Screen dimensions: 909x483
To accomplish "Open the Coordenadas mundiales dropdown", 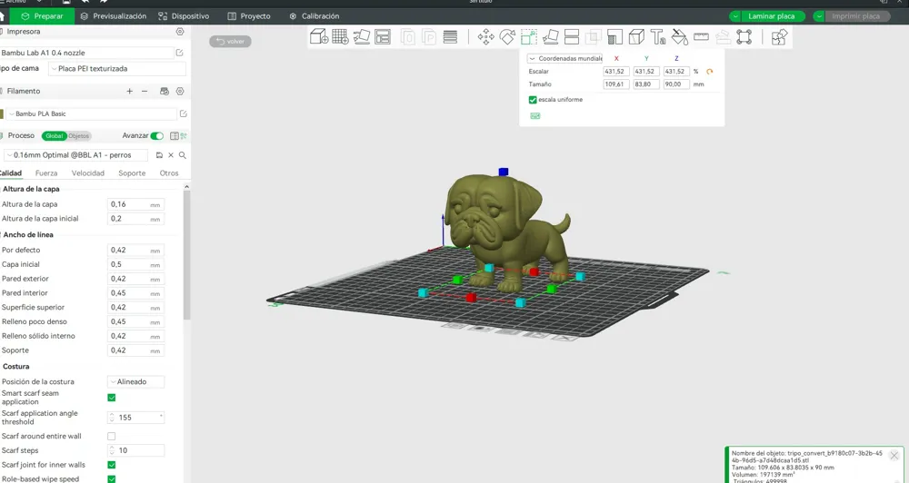I will click(564, 58).
